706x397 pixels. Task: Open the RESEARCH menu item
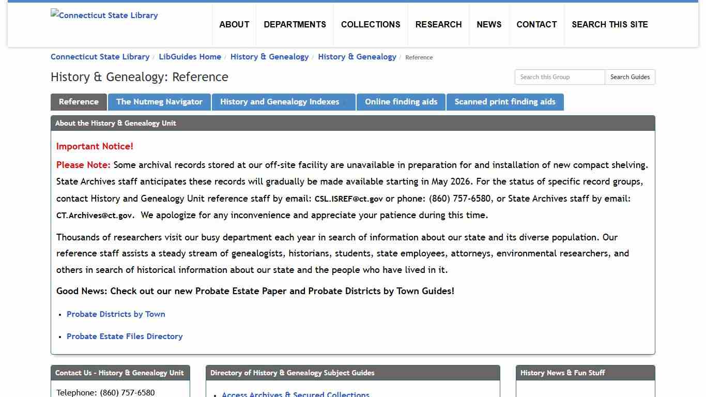pos(438,24)
